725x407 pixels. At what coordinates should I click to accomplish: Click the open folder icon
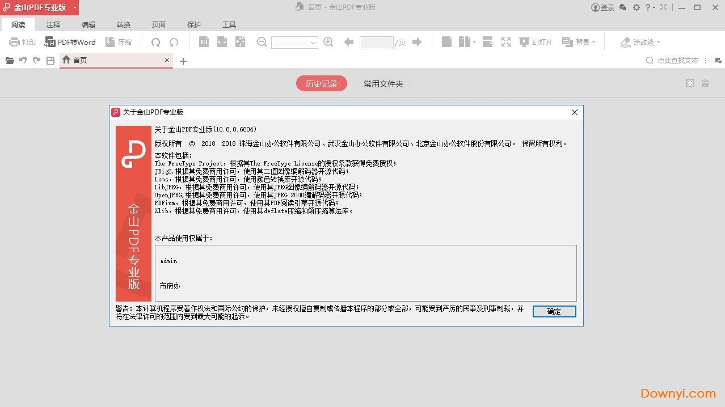pos(10,61)
